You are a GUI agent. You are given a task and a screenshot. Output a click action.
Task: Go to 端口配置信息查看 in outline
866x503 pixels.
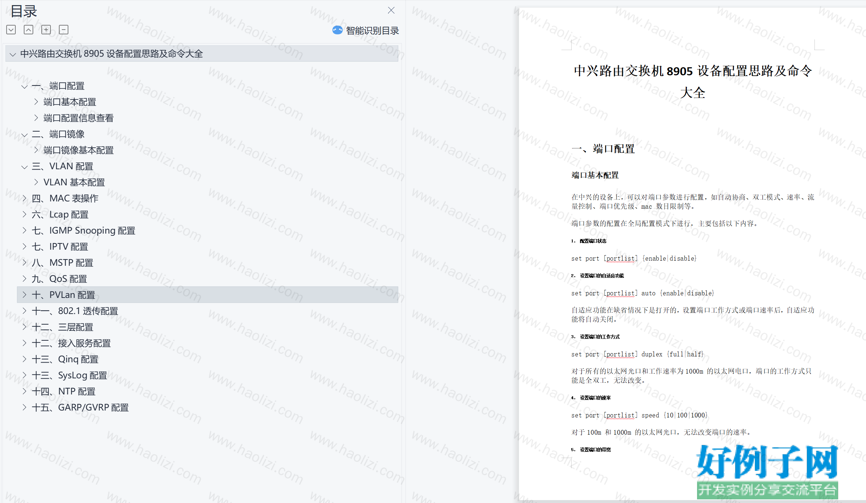(79, 118)
